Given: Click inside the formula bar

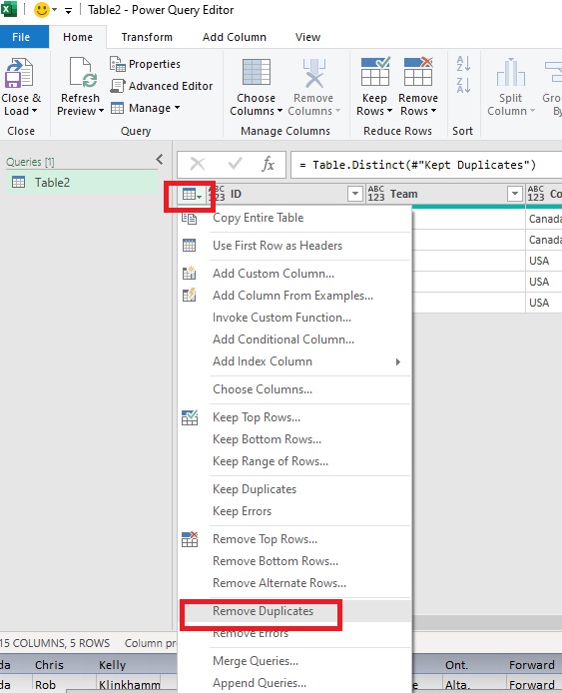Looking at the screenshot, I should [x=426, y=165].
